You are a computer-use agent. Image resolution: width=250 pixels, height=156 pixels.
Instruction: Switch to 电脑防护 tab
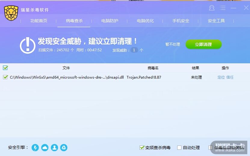(x=110, y=21)
